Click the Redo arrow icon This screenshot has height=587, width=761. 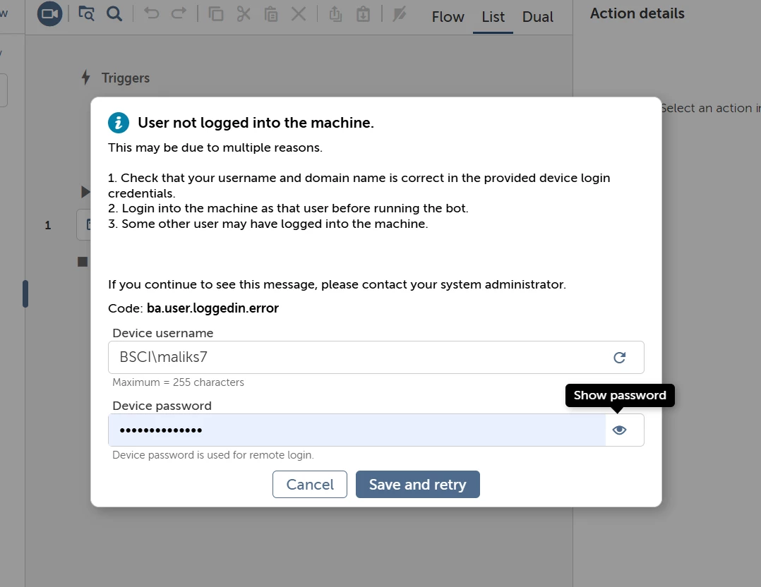pos(179,13)
